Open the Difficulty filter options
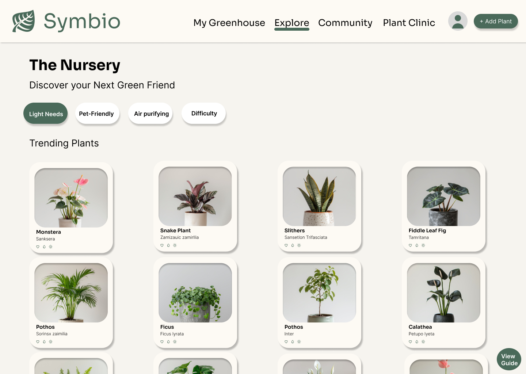The image size is (526, 374). (203, 113)
